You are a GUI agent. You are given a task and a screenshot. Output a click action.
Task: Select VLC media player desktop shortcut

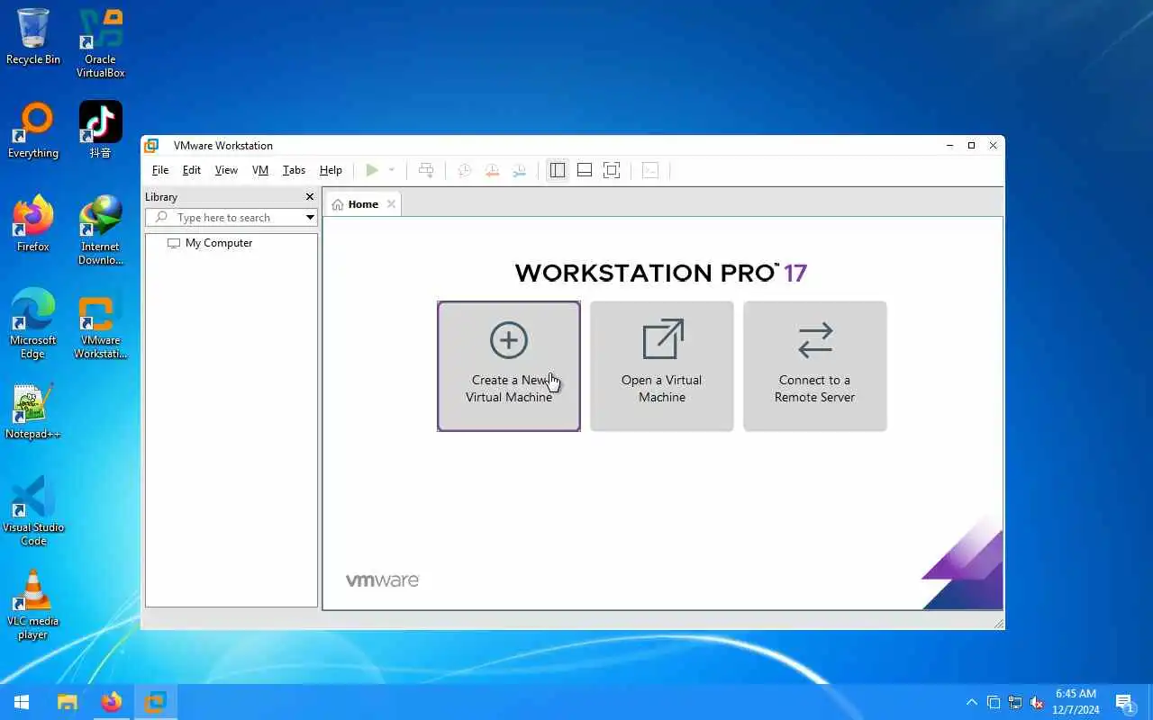point(33,605)
